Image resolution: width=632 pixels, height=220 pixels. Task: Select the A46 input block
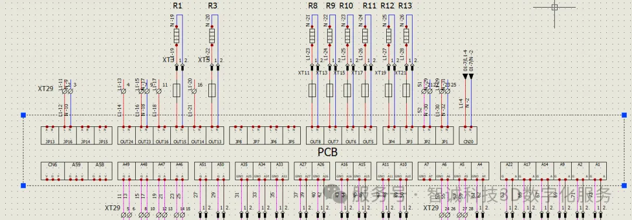pos(180,171)
